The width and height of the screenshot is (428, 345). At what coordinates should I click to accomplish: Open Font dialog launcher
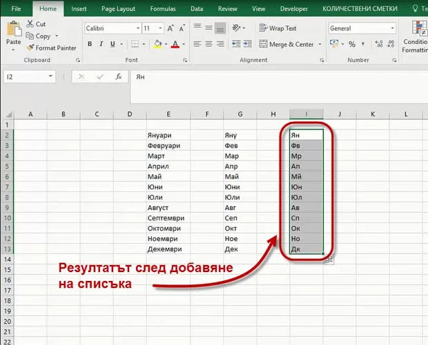185,60
